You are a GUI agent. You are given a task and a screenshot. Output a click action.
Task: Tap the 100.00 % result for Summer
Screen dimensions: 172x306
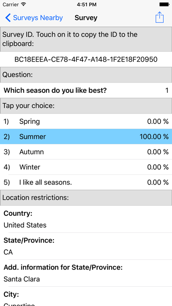pos(154,137)
